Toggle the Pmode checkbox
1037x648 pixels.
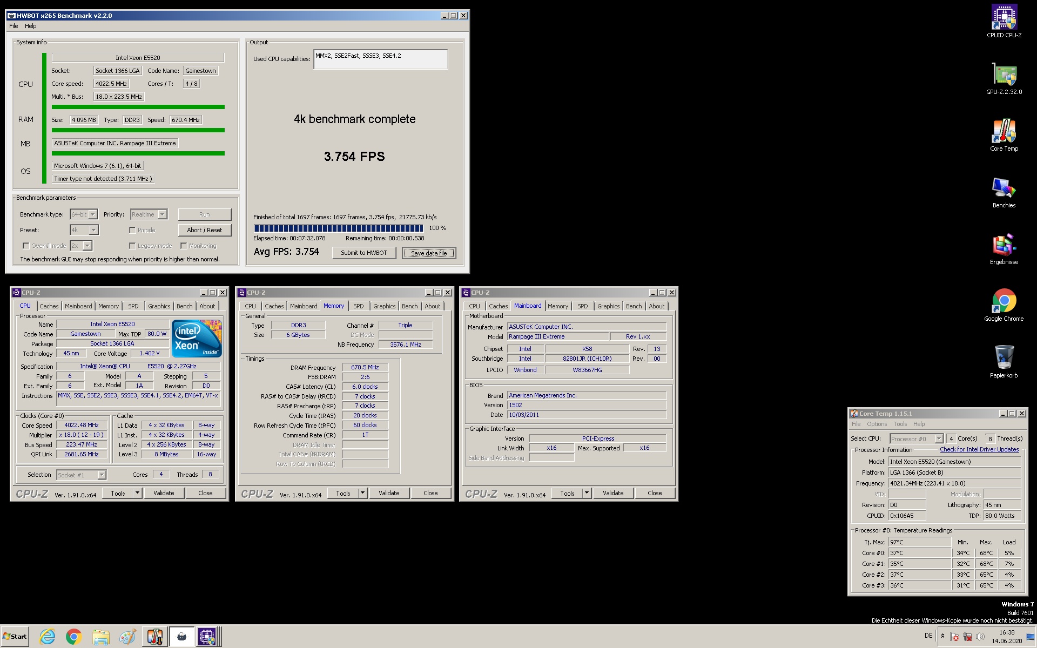click(132, 230)
